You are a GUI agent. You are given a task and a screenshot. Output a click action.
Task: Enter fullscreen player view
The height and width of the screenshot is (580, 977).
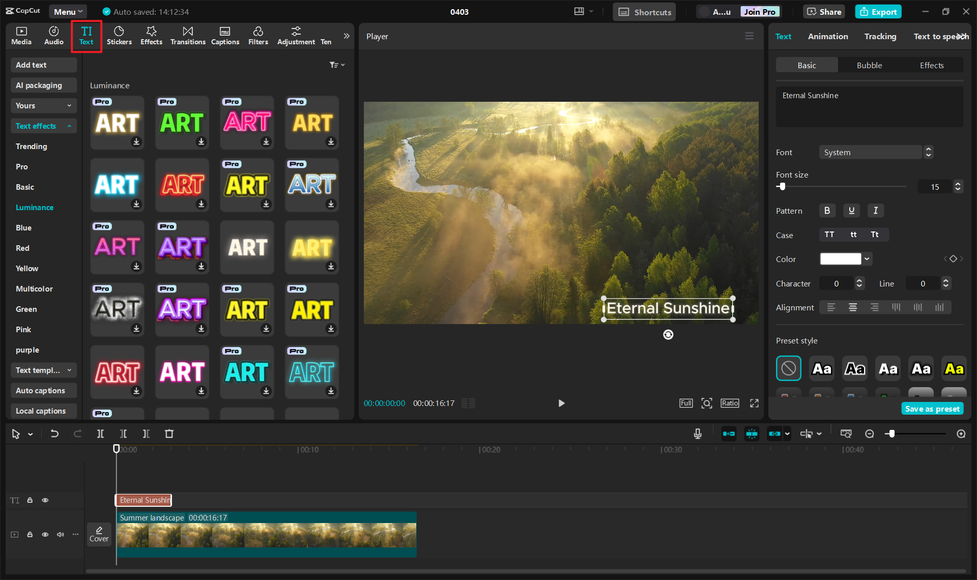[x=754, y=403]
